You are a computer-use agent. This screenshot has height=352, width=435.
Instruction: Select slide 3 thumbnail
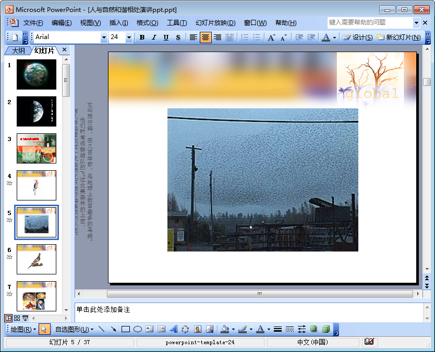tap(37, 148)
